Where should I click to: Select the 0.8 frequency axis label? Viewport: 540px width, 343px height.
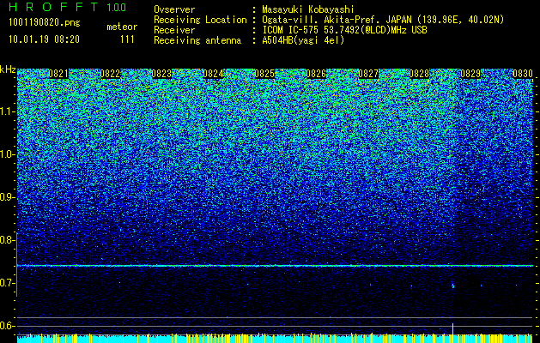click(8, 240)
